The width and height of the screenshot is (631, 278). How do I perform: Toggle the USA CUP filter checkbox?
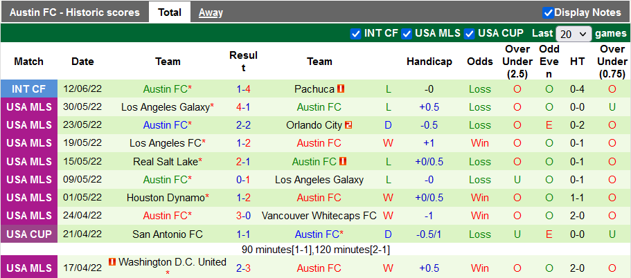pyautogui.click(x=470, y=33)
